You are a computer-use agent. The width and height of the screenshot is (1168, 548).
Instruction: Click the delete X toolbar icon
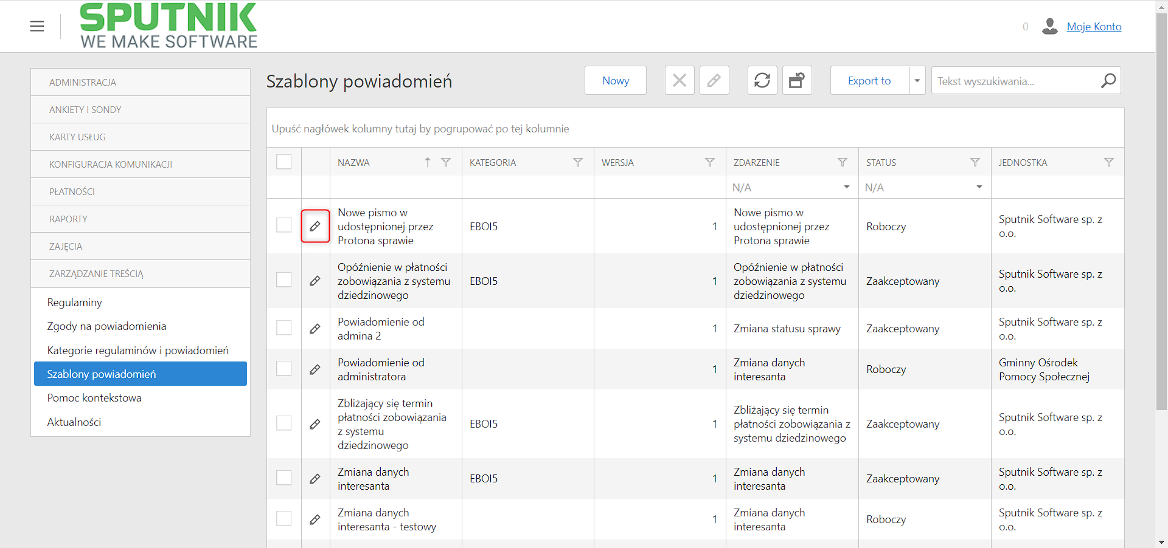(x=680, y=80)
